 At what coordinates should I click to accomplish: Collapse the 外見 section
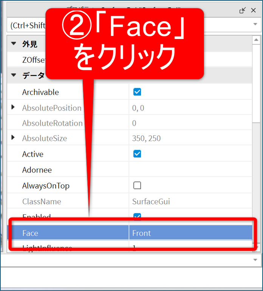14,44
